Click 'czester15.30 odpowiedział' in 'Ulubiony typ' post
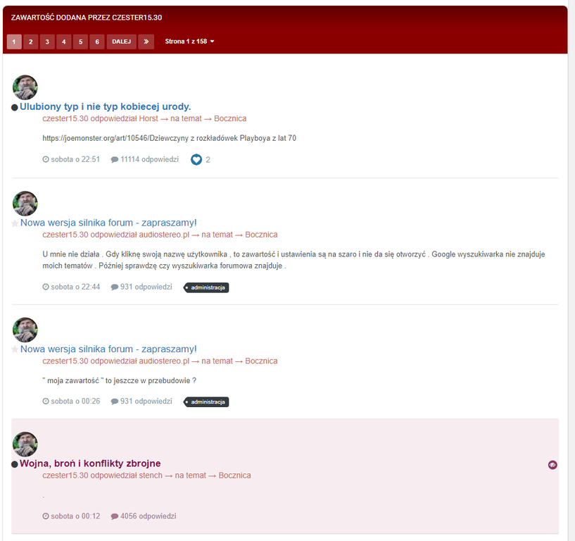The image size is (575, 541). (x=90, y=118)
